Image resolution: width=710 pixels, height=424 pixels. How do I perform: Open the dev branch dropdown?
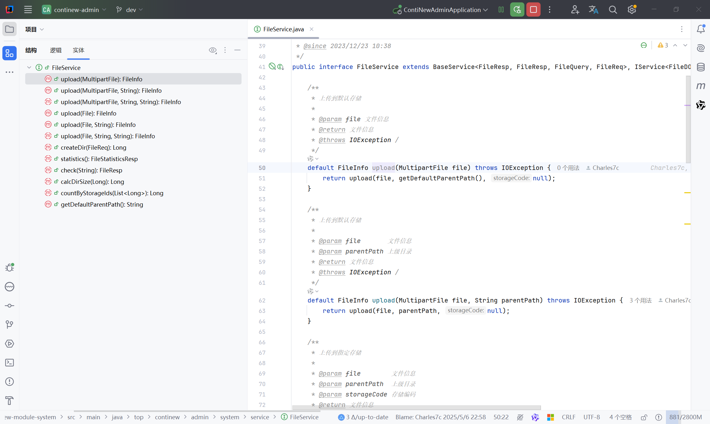click(x=130, y=9)
